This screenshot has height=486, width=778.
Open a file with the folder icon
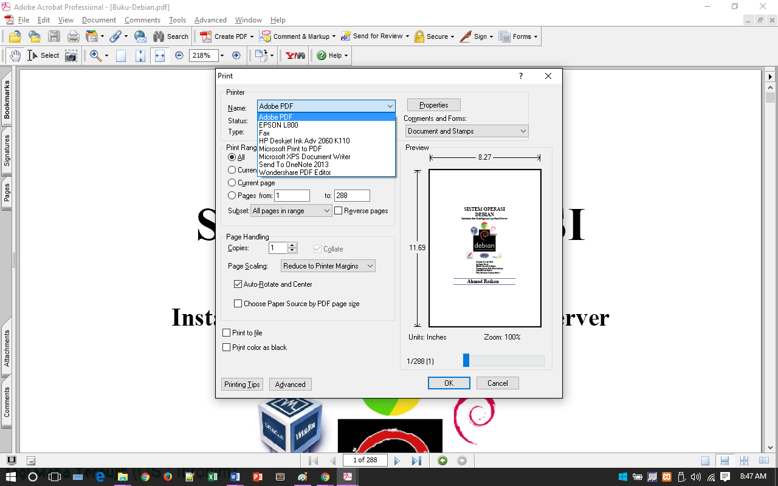tap(15, 36)
